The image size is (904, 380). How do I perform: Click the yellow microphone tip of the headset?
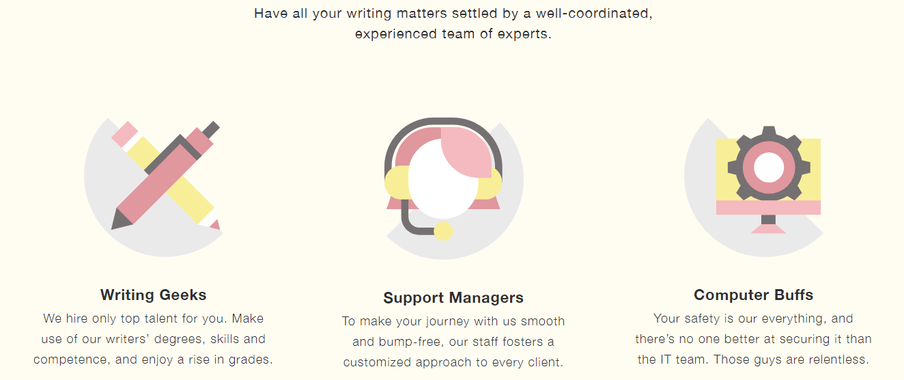point(443,231)
